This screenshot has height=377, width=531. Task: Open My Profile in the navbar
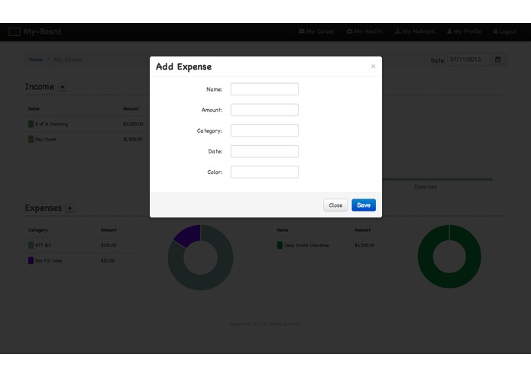pos(465,31)
